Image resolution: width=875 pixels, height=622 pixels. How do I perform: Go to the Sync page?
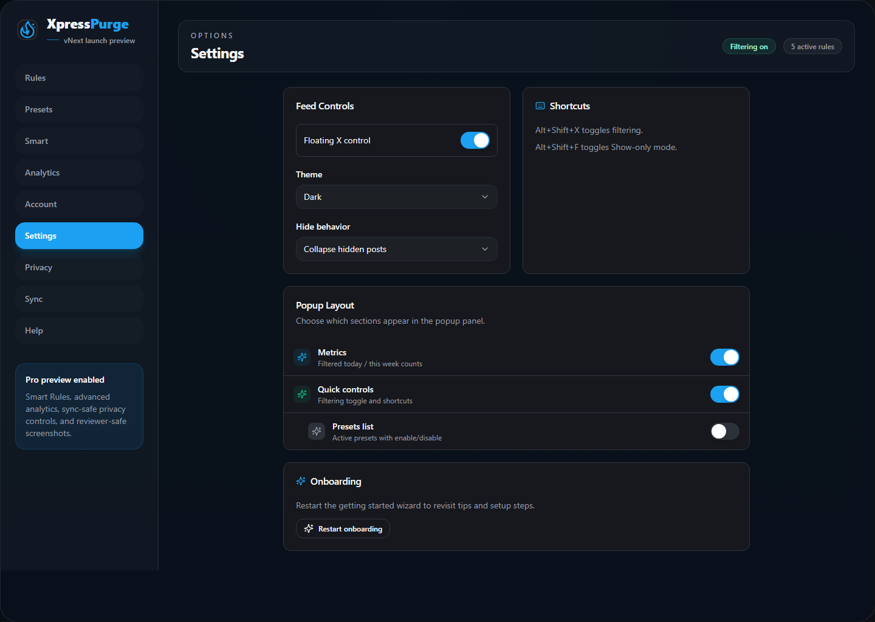click(x=79, y=299)
